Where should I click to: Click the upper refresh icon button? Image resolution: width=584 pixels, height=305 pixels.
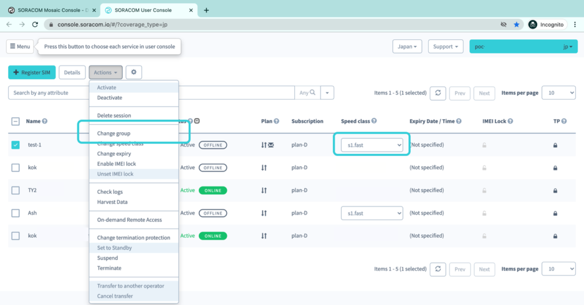pos(438,93)
